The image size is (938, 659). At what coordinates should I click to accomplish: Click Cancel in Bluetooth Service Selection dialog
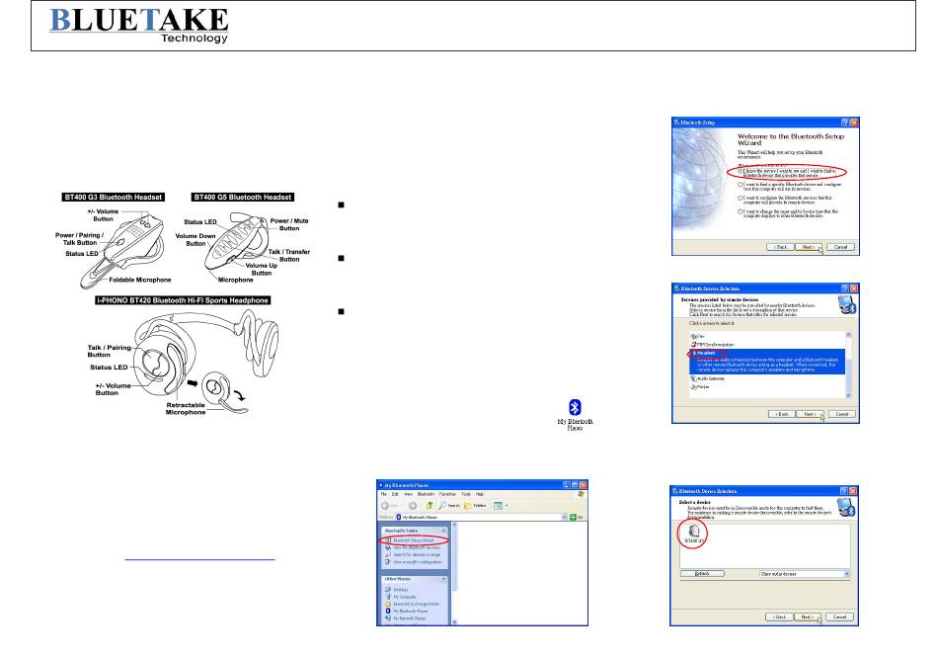click(842, 414)
